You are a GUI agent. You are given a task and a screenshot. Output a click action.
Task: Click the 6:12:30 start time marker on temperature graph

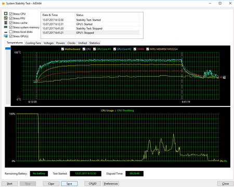click(x=32, y=102)
